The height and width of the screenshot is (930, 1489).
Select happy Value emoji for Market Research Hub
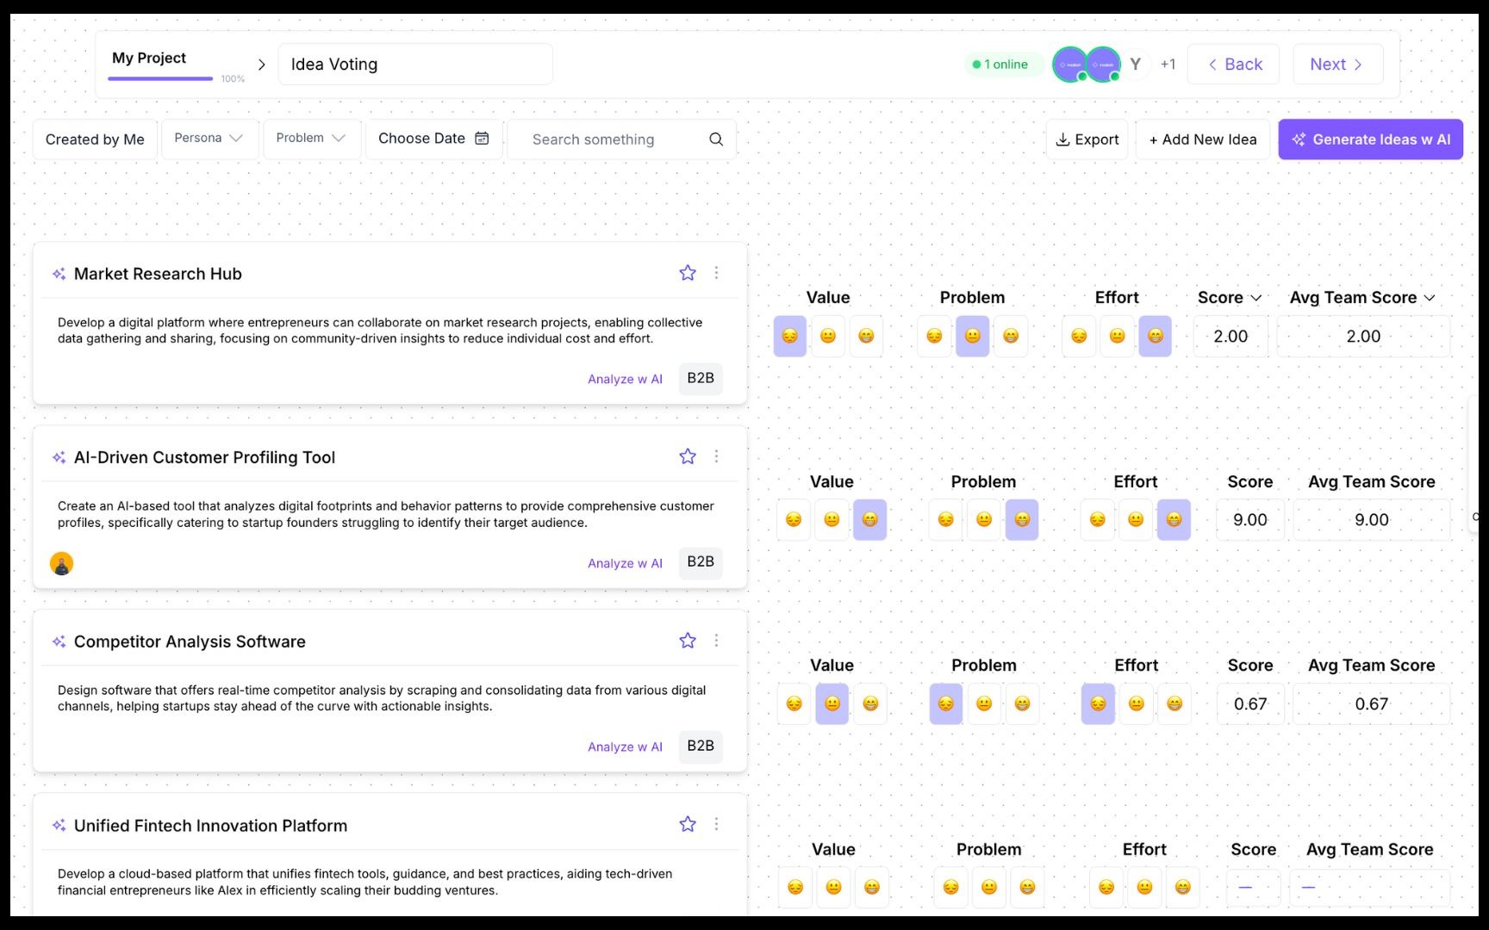[866, 336]
